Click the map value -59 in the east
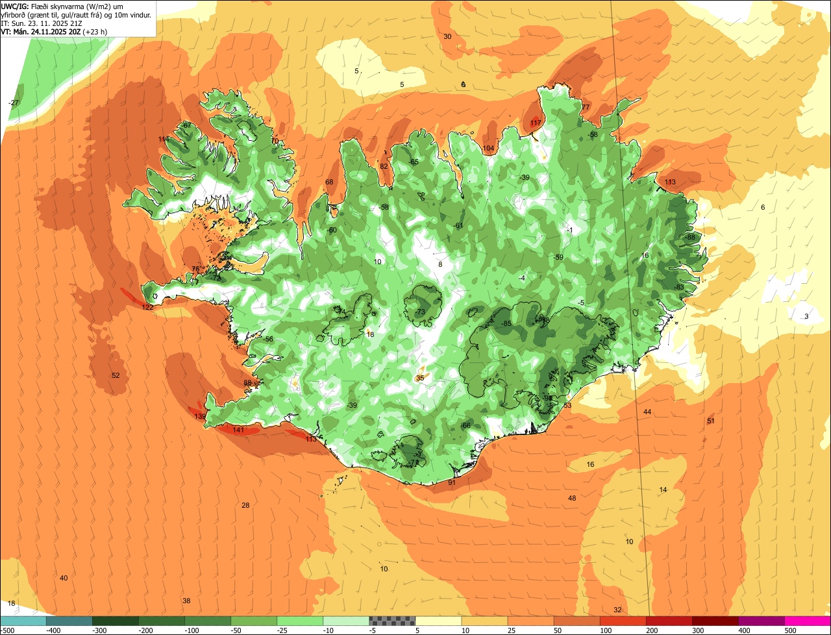The width and height of the screenshot is (831, 635). coord(558,257)
